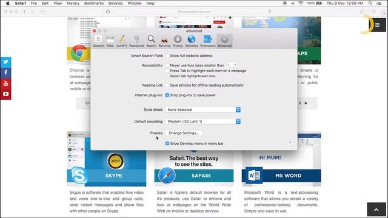Open the minimum font size dropdown
Screen dimensions: 388x218
(x=232, y=65)
